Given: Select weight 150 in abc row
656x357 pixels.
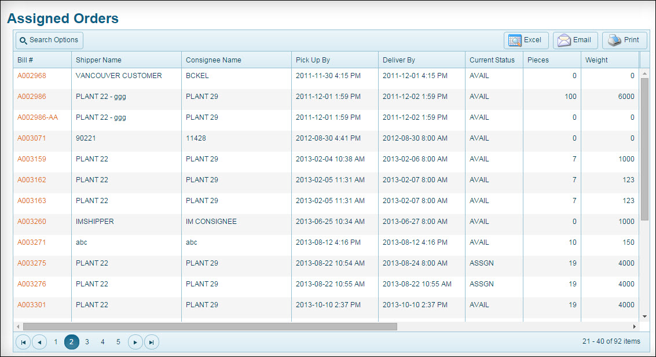Looking at the screenshot, I should [610, 245].
